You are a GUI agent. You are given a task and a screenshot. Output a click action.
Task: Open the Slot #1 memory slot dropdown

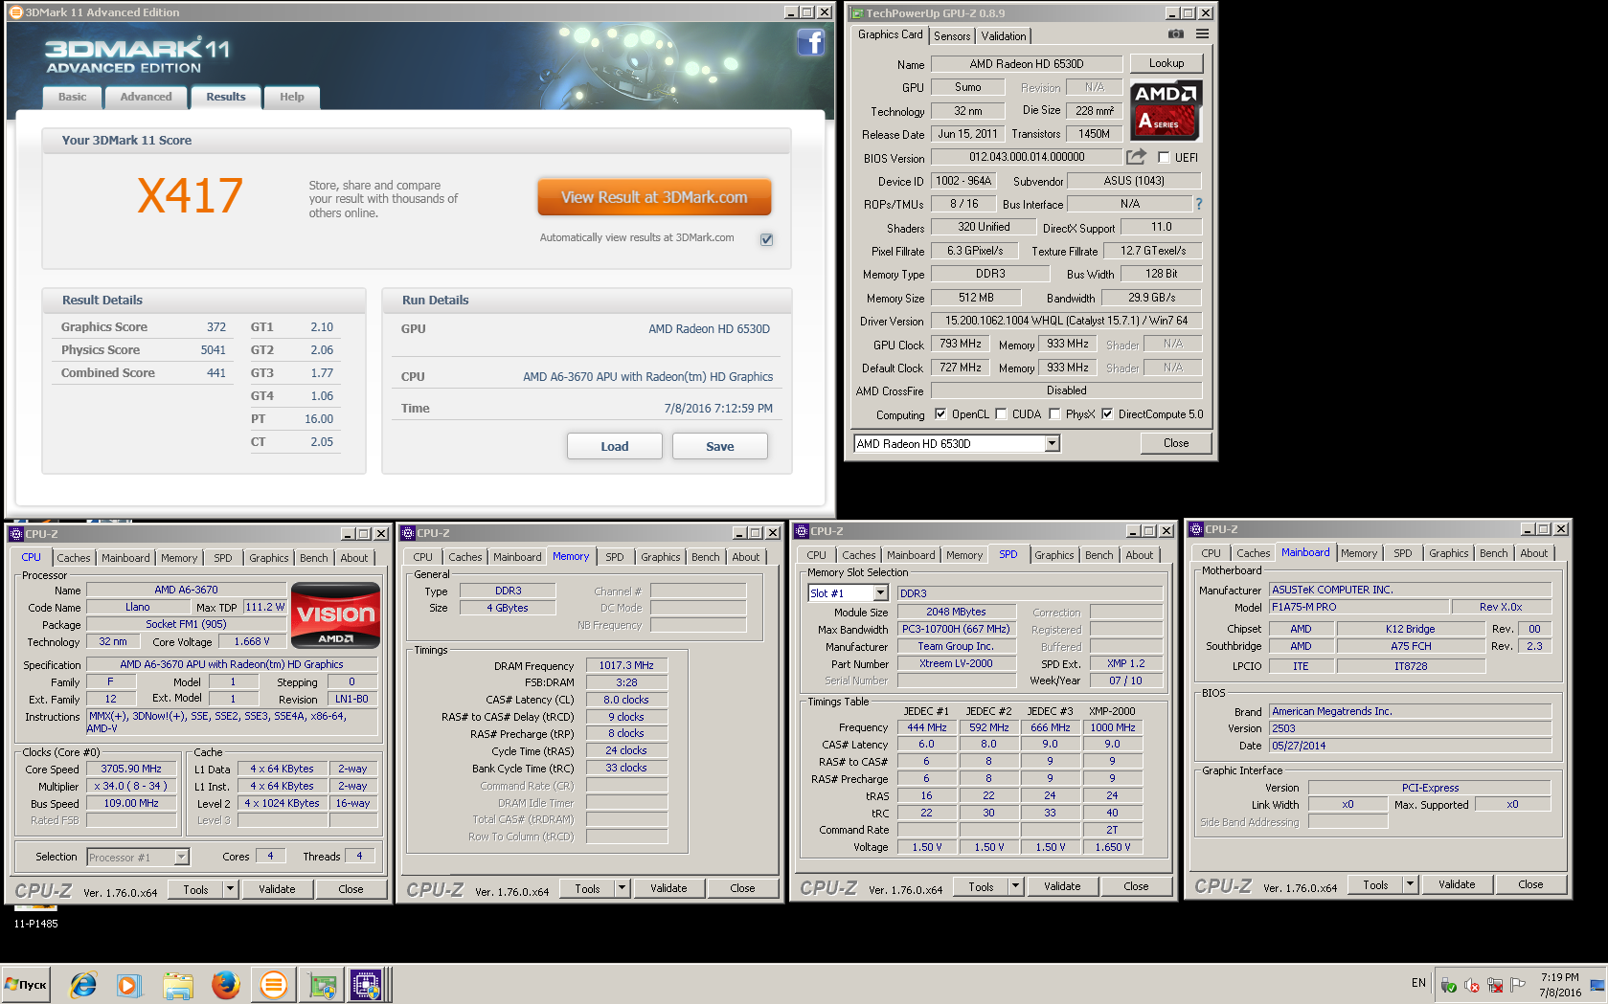880,593
